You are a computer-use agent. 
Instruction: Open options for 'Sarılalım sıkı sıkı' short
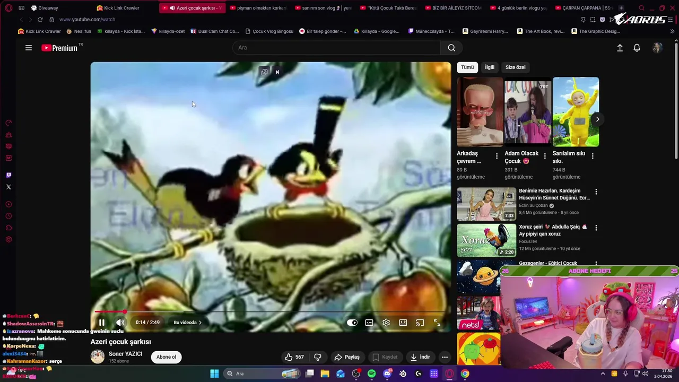click(x=593, y=156)
